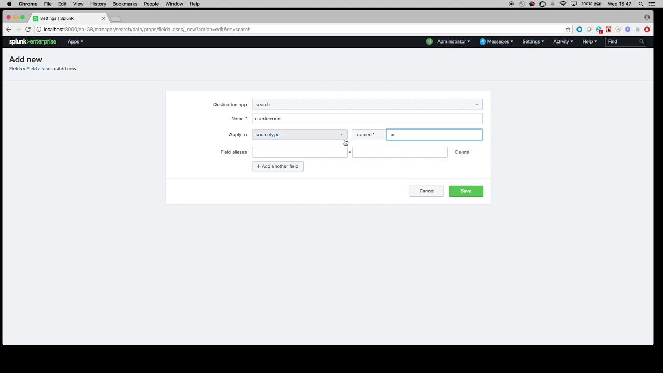Click the named input field containing ps
The image size is (663, 373).
click(435, 135)
